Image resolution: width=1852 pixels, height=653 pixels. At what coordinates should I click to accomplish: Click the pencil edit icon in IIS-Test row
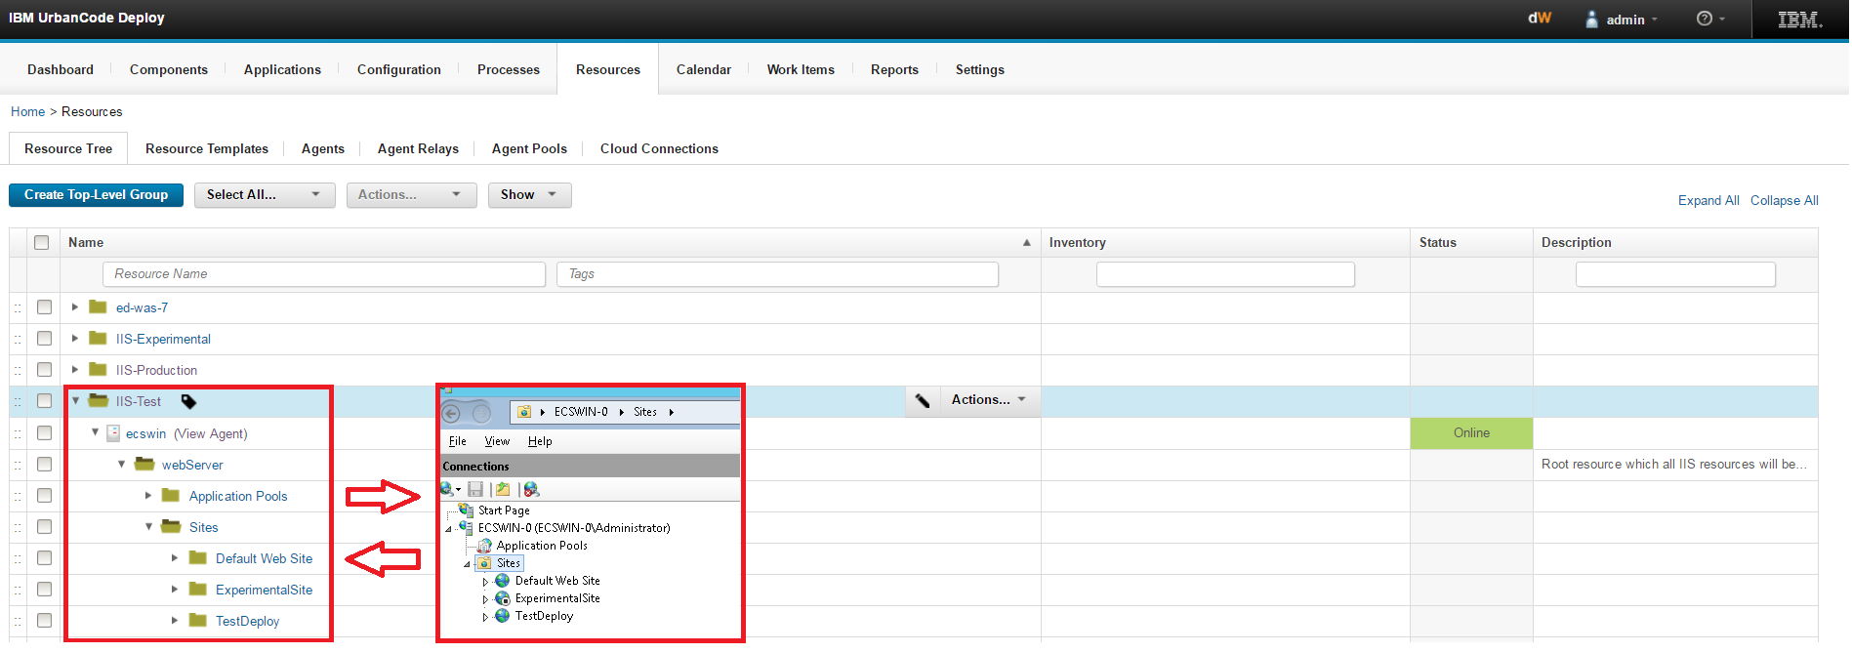[x=923, y=400]
